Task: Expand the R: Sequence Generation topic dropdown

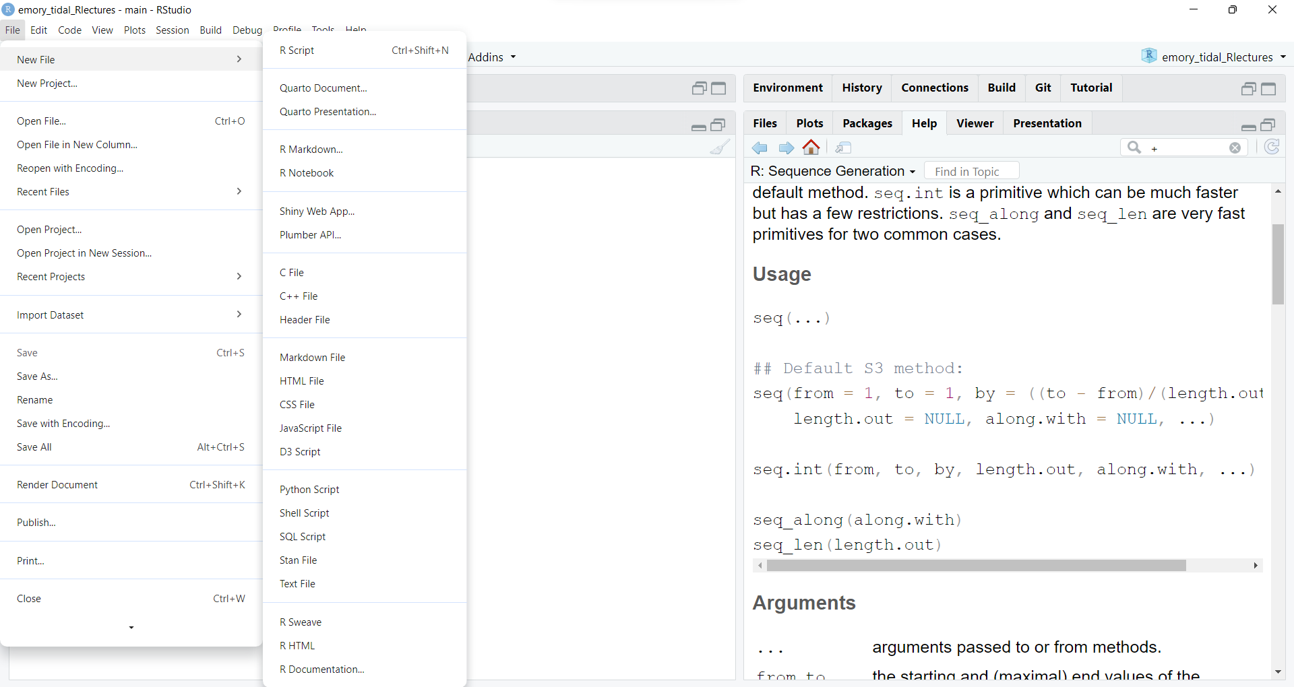Action: click(833, 172)
